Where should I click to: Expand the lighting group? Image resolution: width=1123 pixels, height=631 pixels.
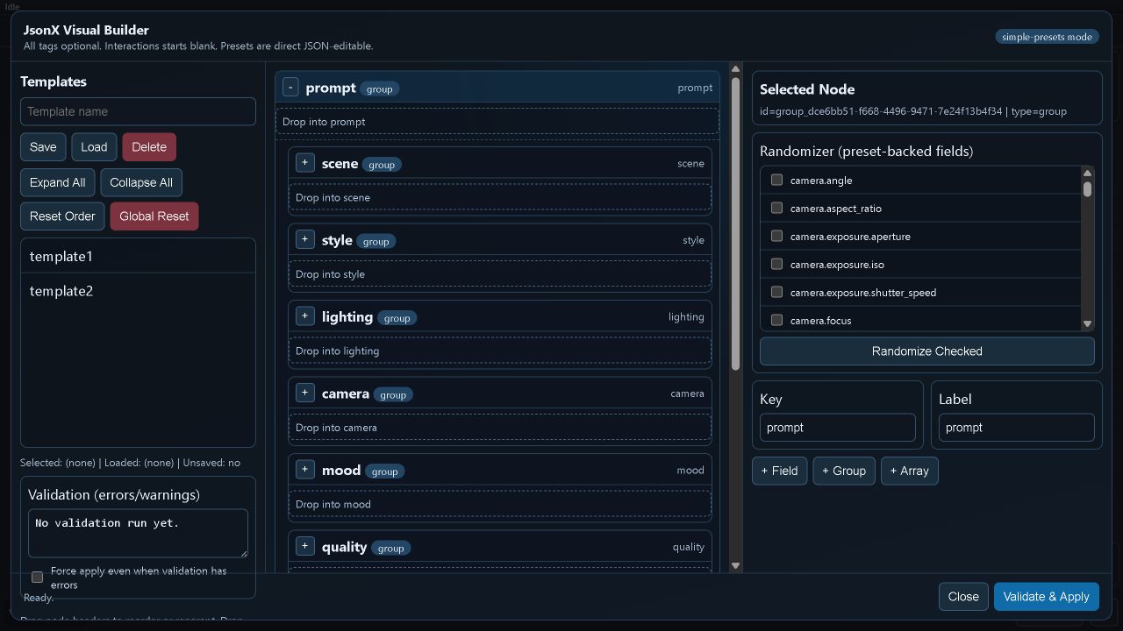click(304, 316)
